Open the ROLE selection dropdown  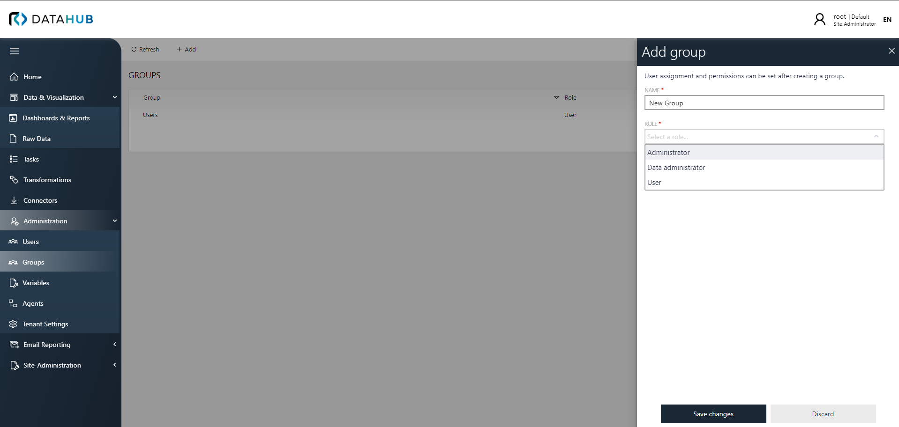(x=764, y=136)
